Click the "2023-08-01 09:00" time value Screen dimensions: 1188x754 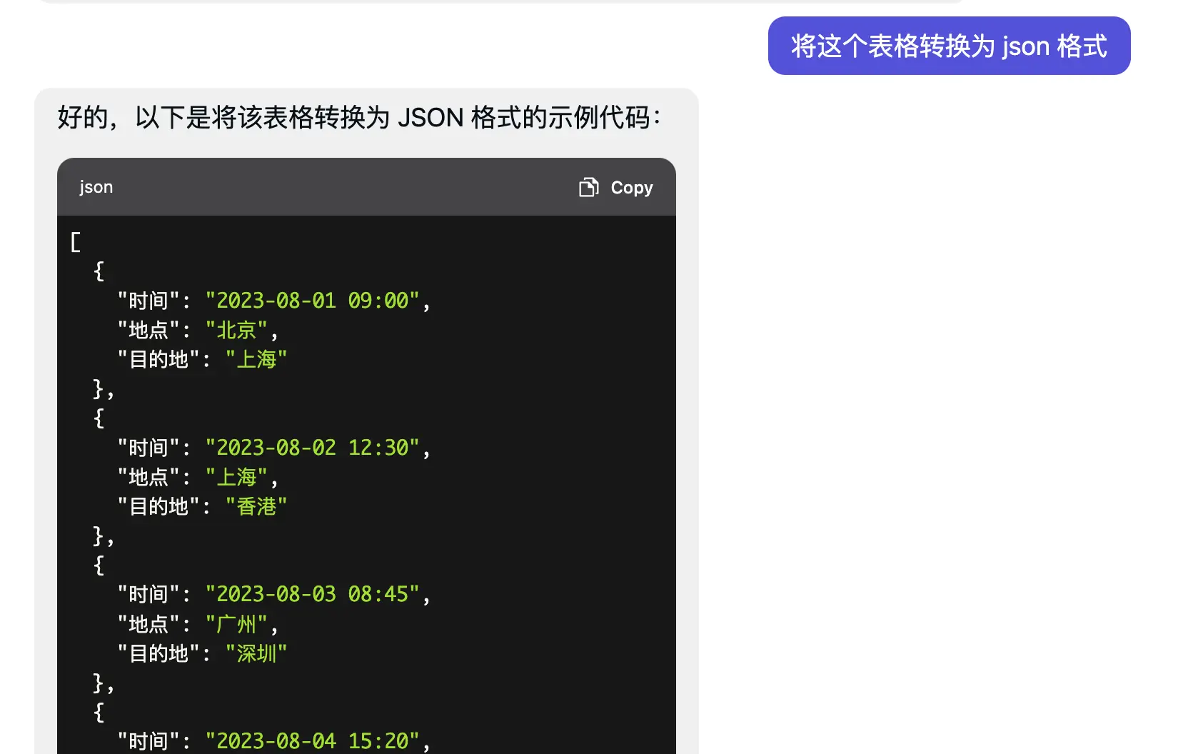312,301
